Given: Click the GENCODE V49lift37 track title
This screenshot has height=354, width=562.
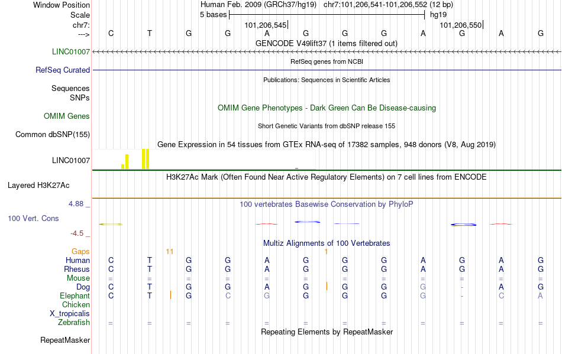Looking at the screenshot, I should (x=327, y=43).
